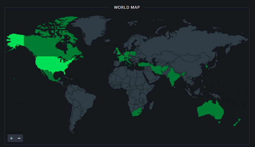
Task: Select France on the world map
Action: [x=121, y=58]
